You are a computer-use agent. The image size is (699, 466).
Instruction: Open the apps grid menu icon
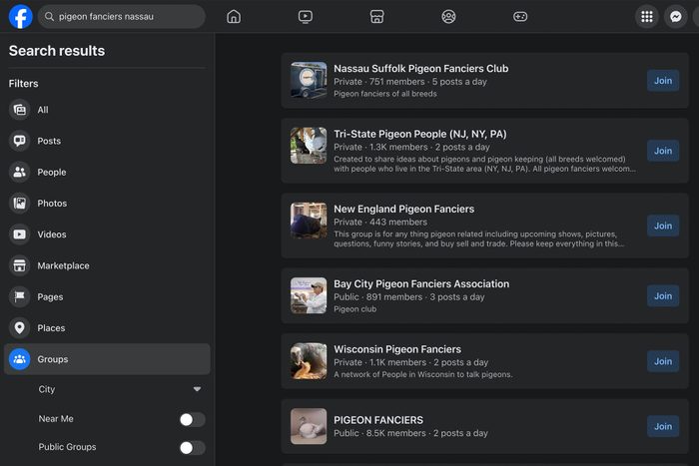[647, 16]
